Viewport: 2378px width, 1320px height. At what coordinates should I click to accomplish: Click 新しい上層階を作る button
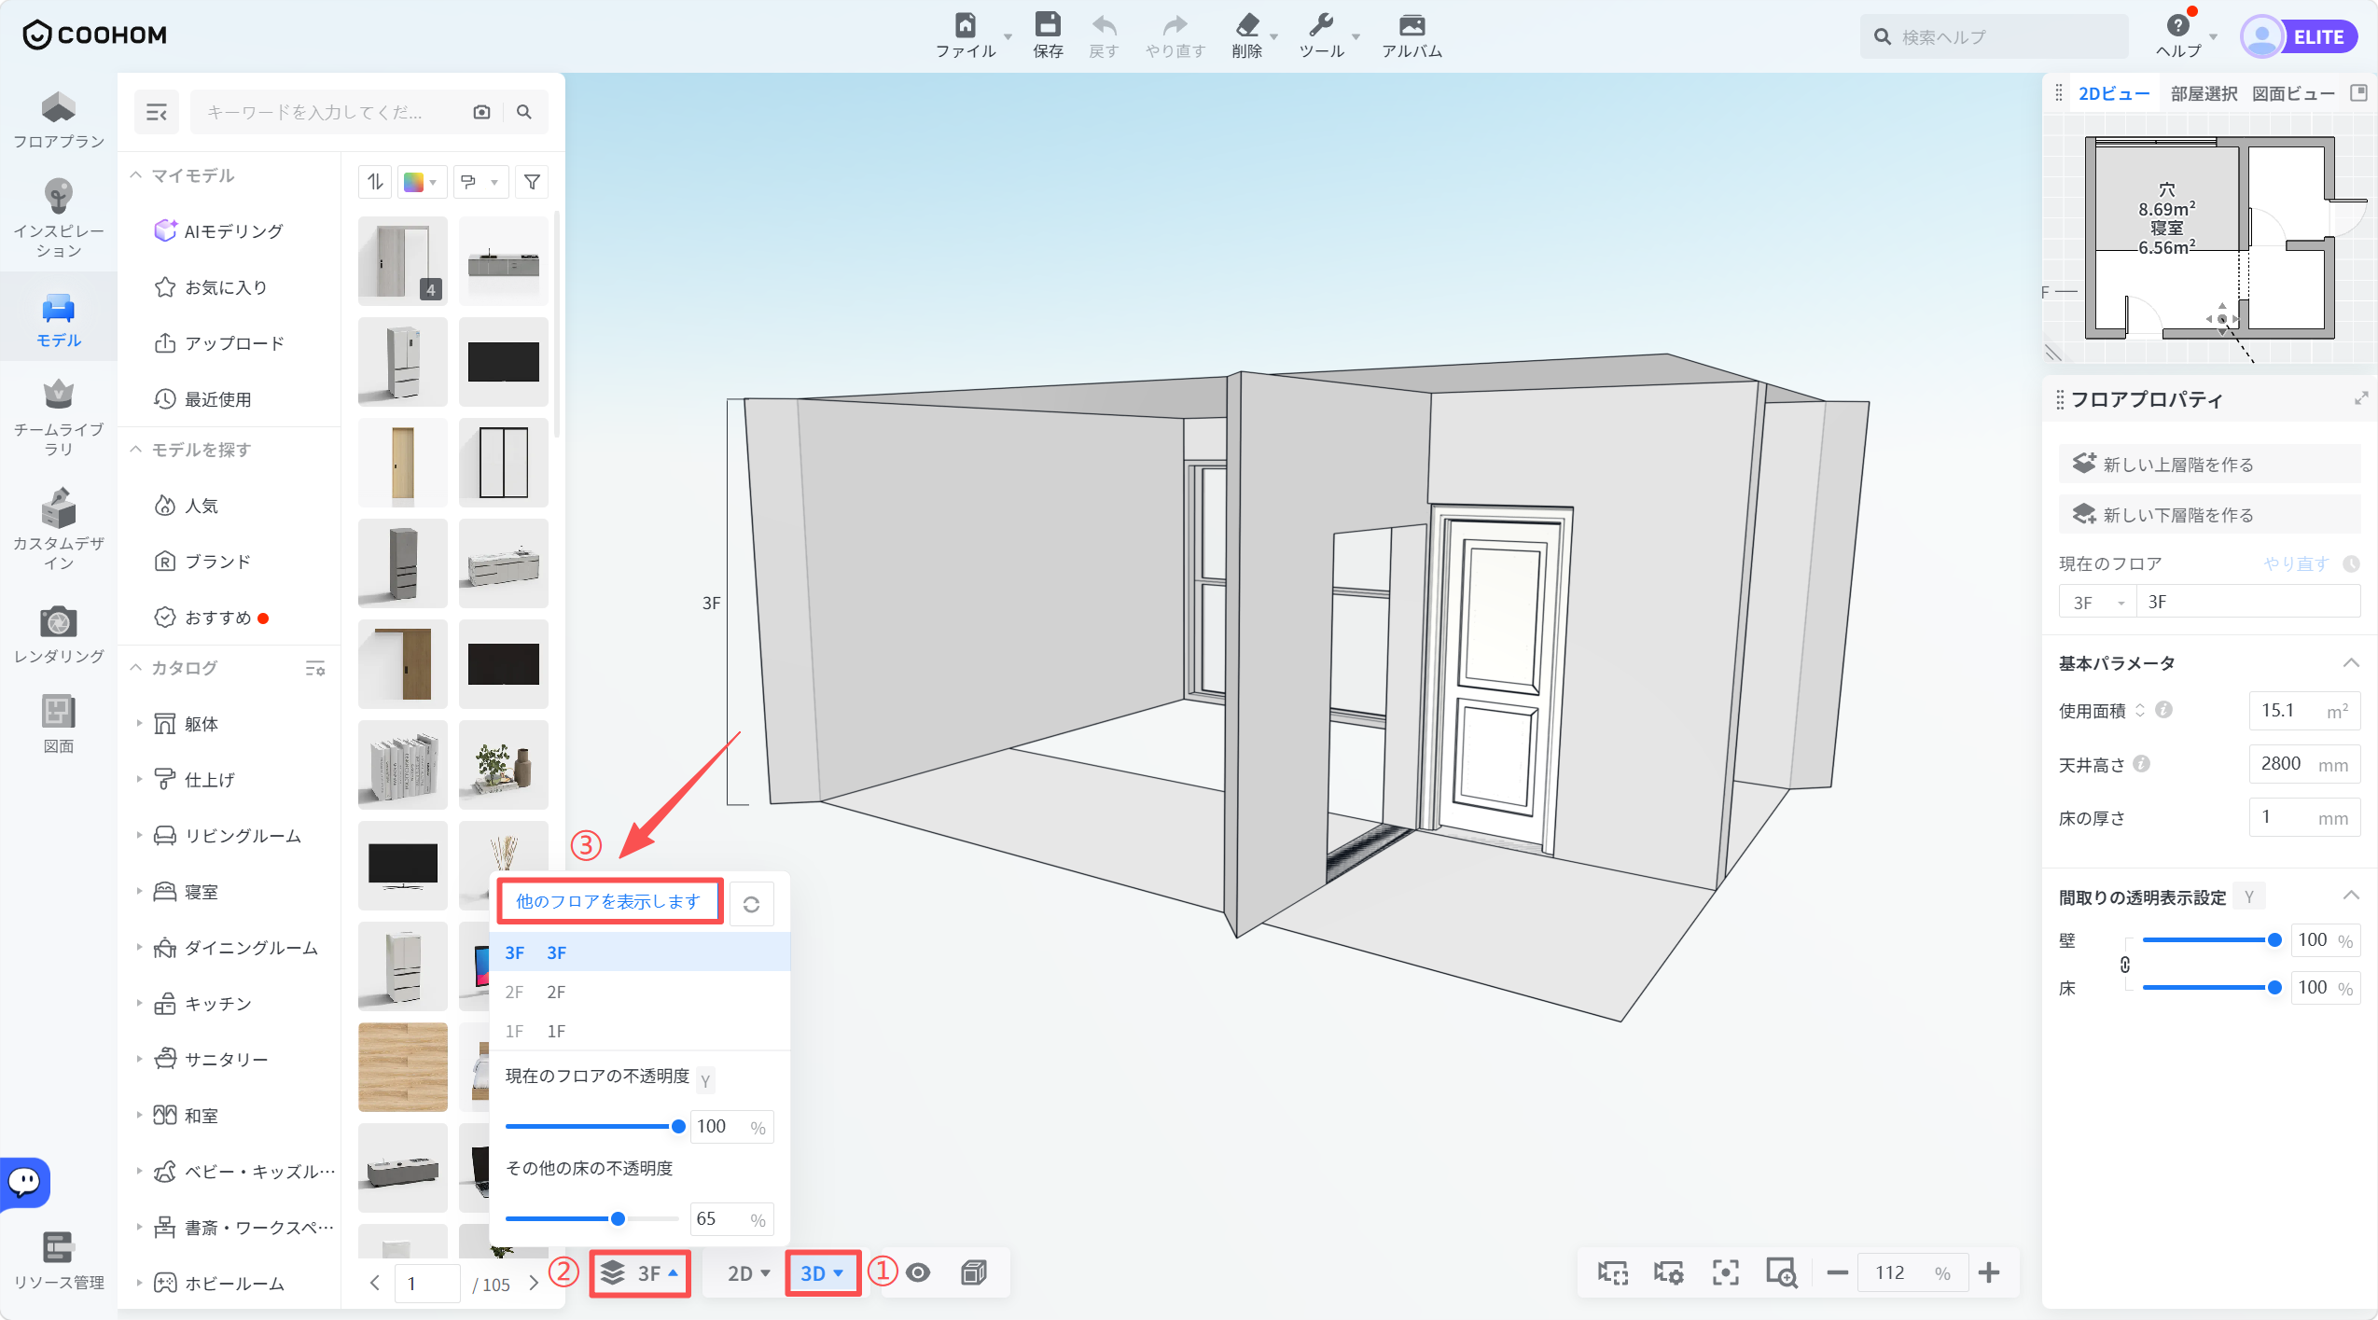[2209, 464]
